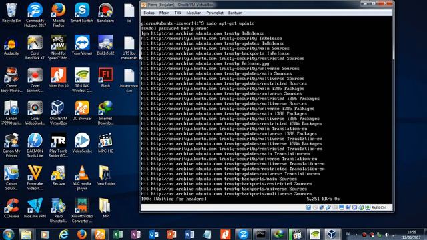Open the TeamViewer desktop icon
427x240 pixels.
[82, 45]
